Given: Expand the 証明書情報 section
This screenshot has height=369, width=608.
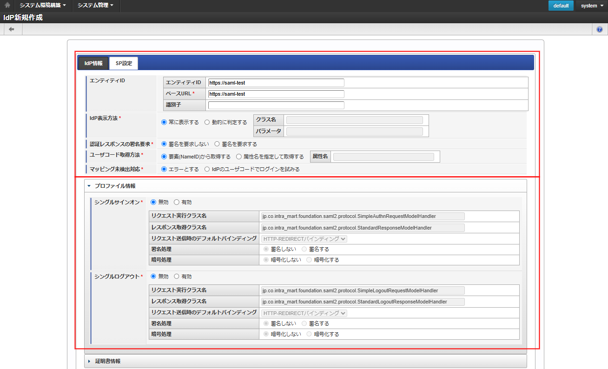Looking at the screenshot, I should coord(89,361).
